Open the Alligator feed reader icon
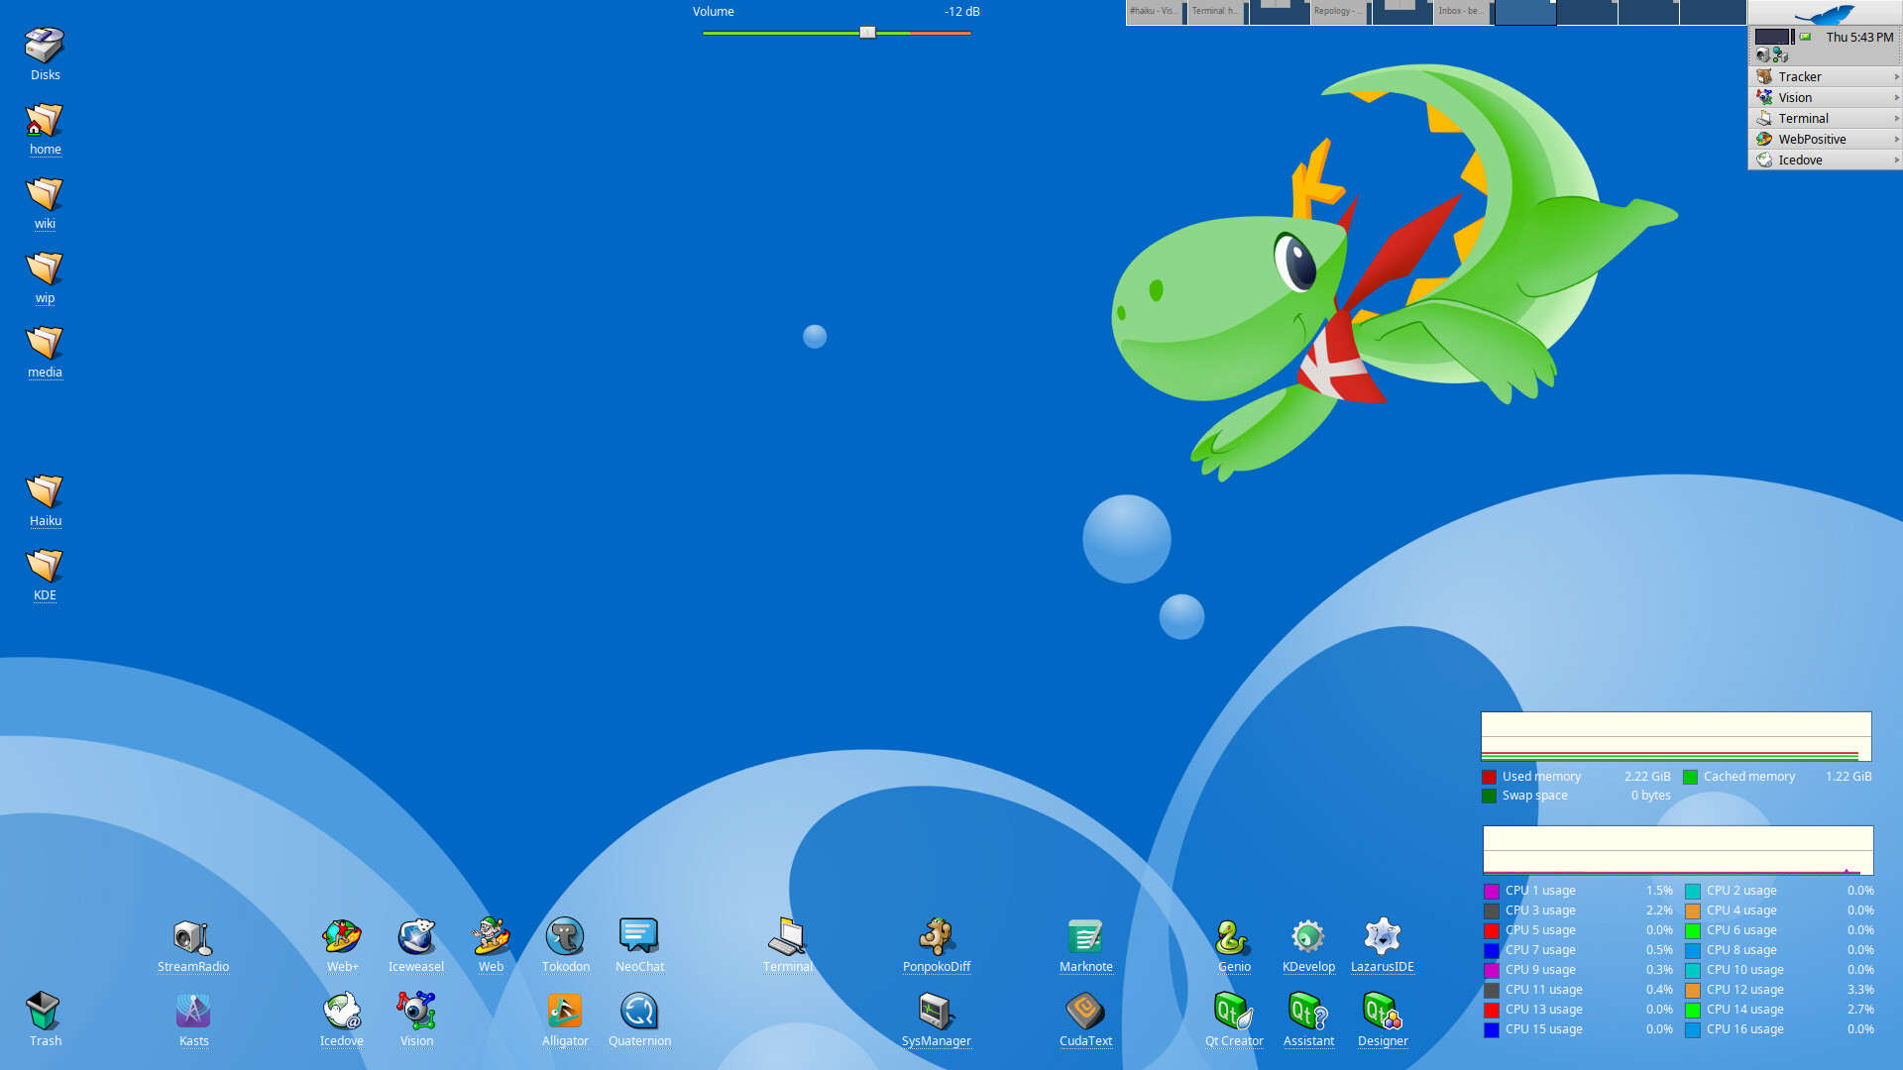The height and width of the screenshot is (1070, 1903). (565, 1012)
